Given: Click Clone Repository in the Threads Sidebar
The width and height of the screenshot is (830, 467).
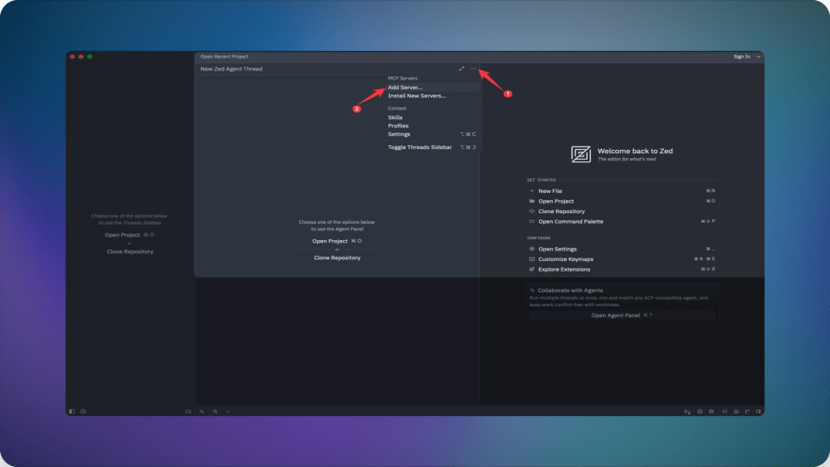Looking at the screenshot, I should (x=130, y=251).
